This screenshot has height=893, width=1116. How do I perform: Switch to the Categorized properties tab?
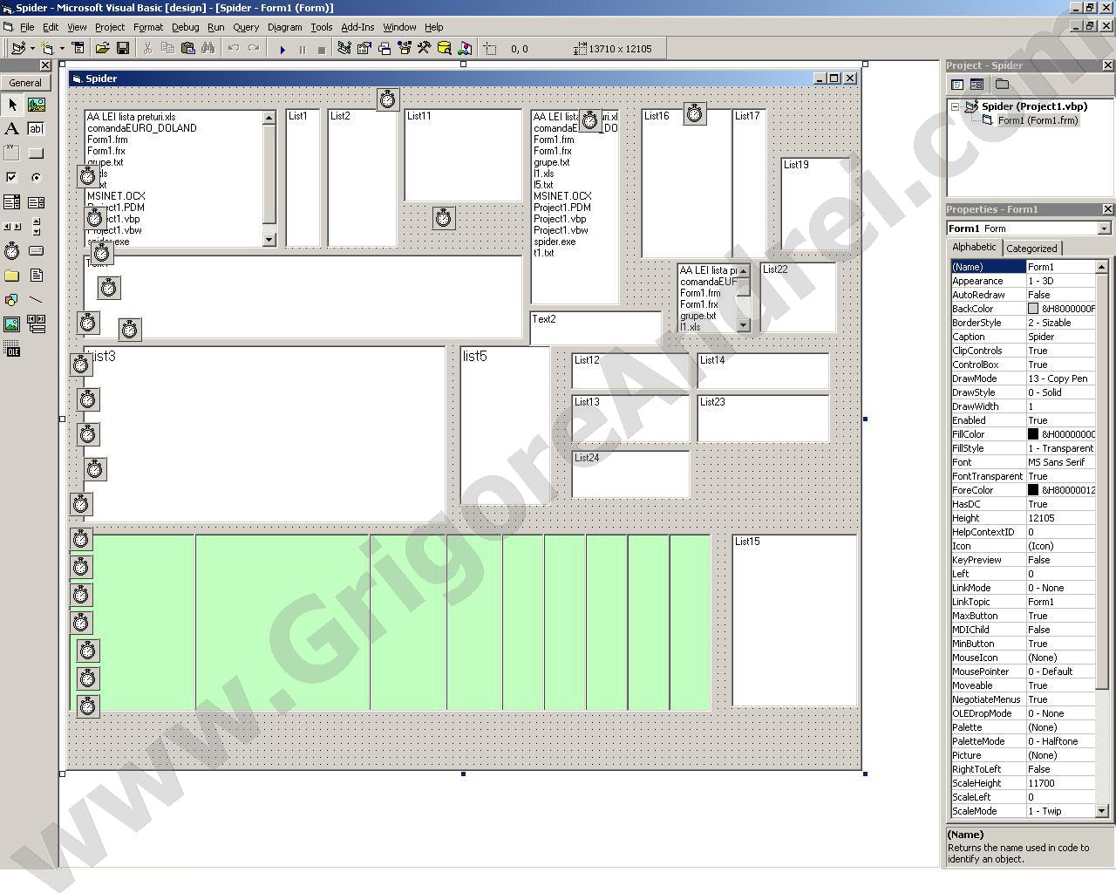pyautogui.click(x=1031, y=249)
